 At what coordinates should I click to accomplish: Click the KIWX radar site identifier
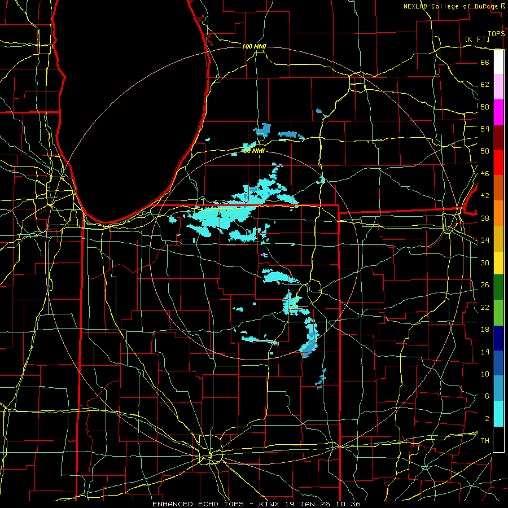click(270, 504)
